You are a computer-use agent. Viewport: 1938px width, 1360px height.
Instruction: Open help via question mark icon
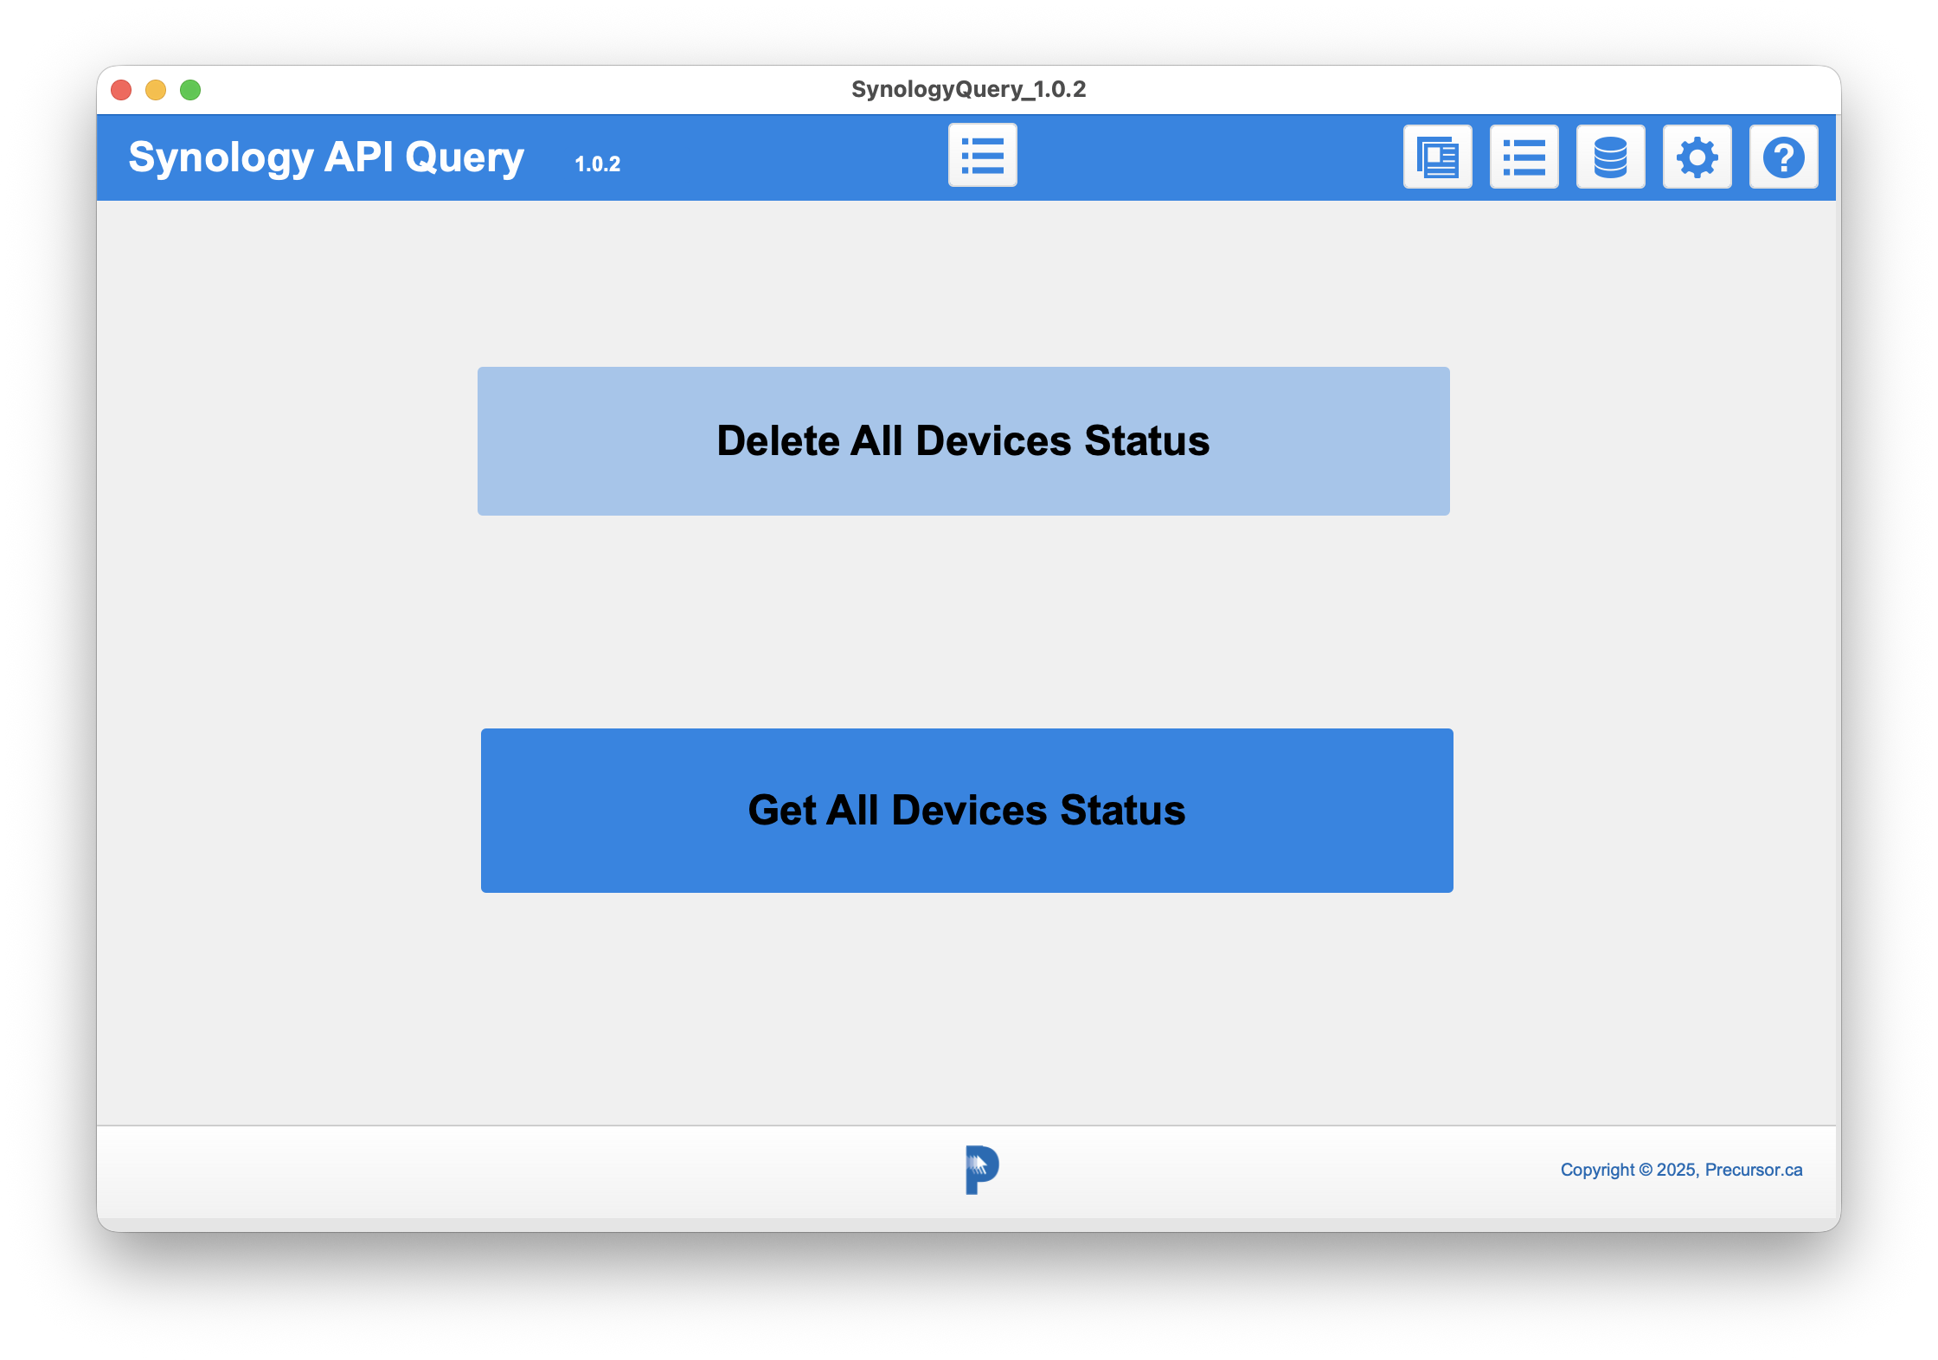pyautogui.click(x=1783, y=157)
